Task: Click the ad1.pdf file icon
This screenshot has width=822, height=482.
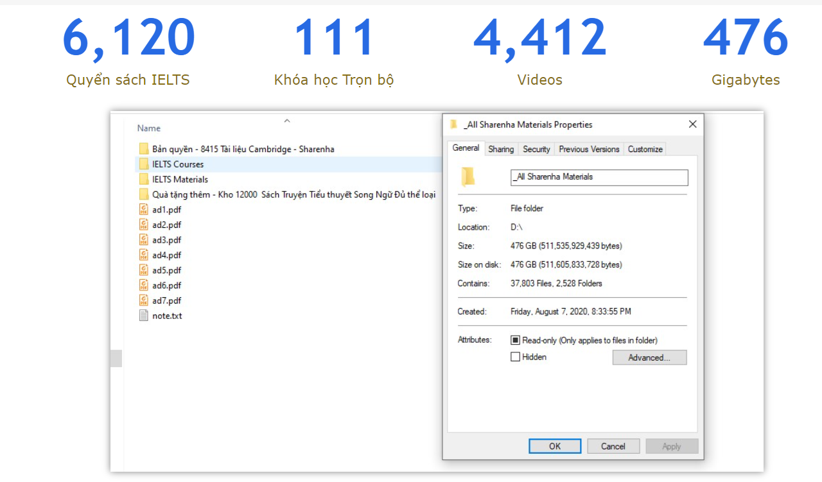Action: [144, 209]
